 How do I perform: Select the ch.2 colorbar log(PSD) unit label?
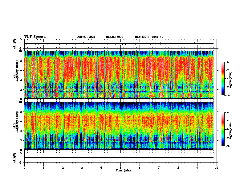click(231, 131)
